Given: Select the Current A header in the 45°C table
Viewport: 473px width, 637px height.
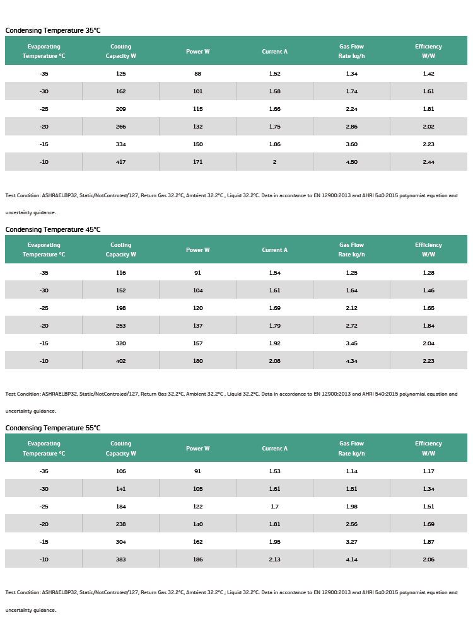Looking at the screenshot, I should (274, 250).
